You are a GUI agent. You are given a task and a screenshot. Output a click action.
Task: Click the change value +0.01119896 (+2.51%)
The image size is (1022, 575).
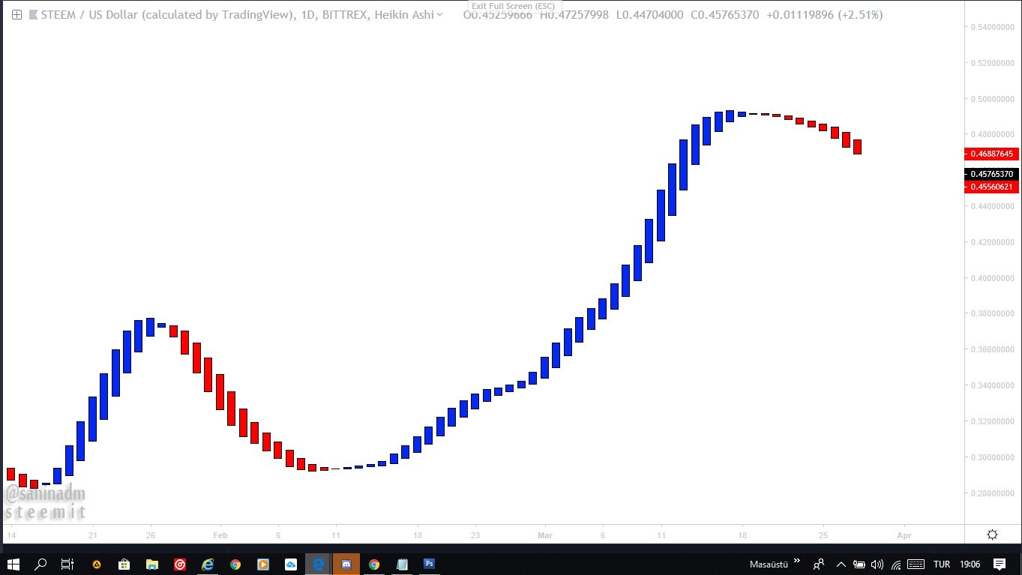coord(824,14)
